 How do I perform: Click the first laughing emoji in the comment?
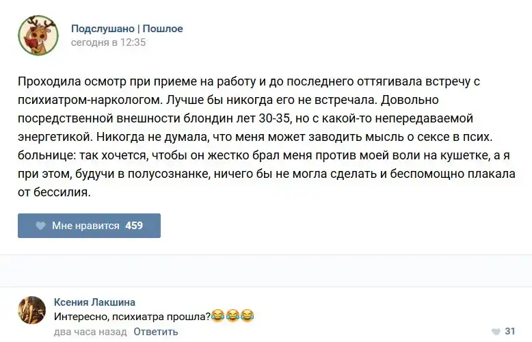click(x=218, y=316)
